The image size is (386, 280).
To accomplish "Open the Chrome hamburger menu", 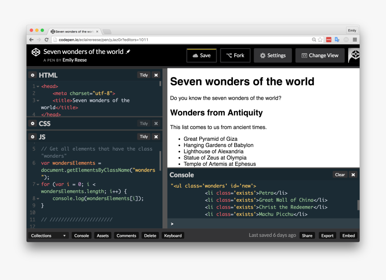I will pos(355,40).
